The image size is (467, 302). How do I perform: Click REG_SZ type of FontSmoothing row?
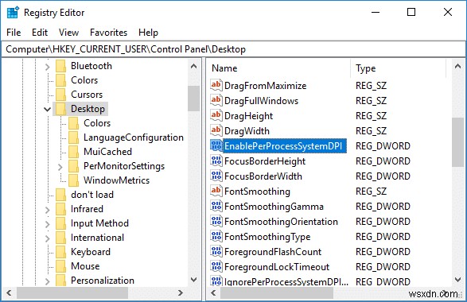[371, 191]
